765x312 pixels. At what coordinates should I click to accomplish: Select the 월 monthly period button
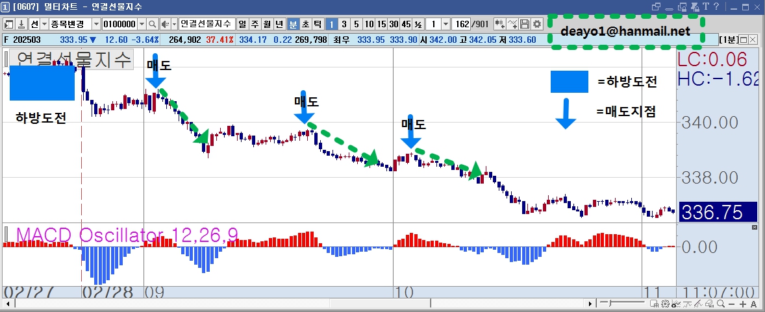266,24
